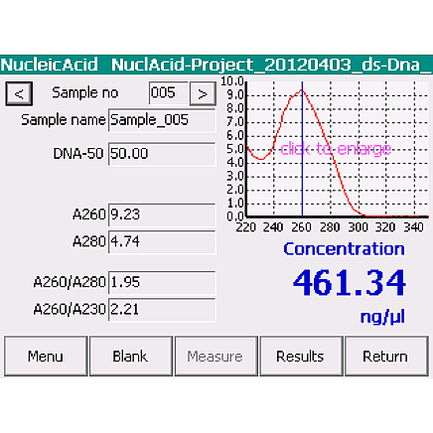
Task: Select the A280 value field
Action: tap(162, 242)
